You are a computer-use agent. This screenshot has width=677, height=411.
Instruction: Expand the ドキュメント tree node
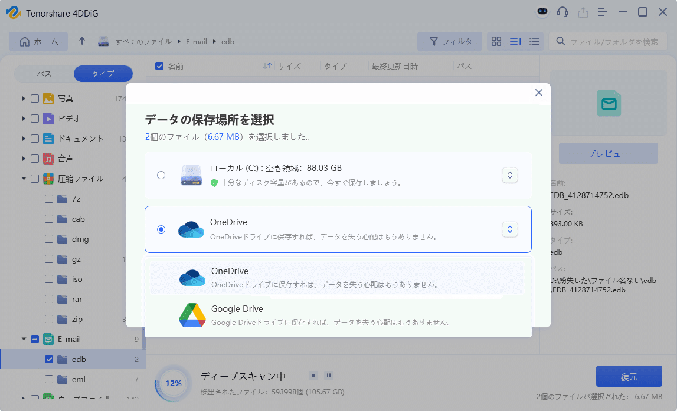click(x=24, y=139)
